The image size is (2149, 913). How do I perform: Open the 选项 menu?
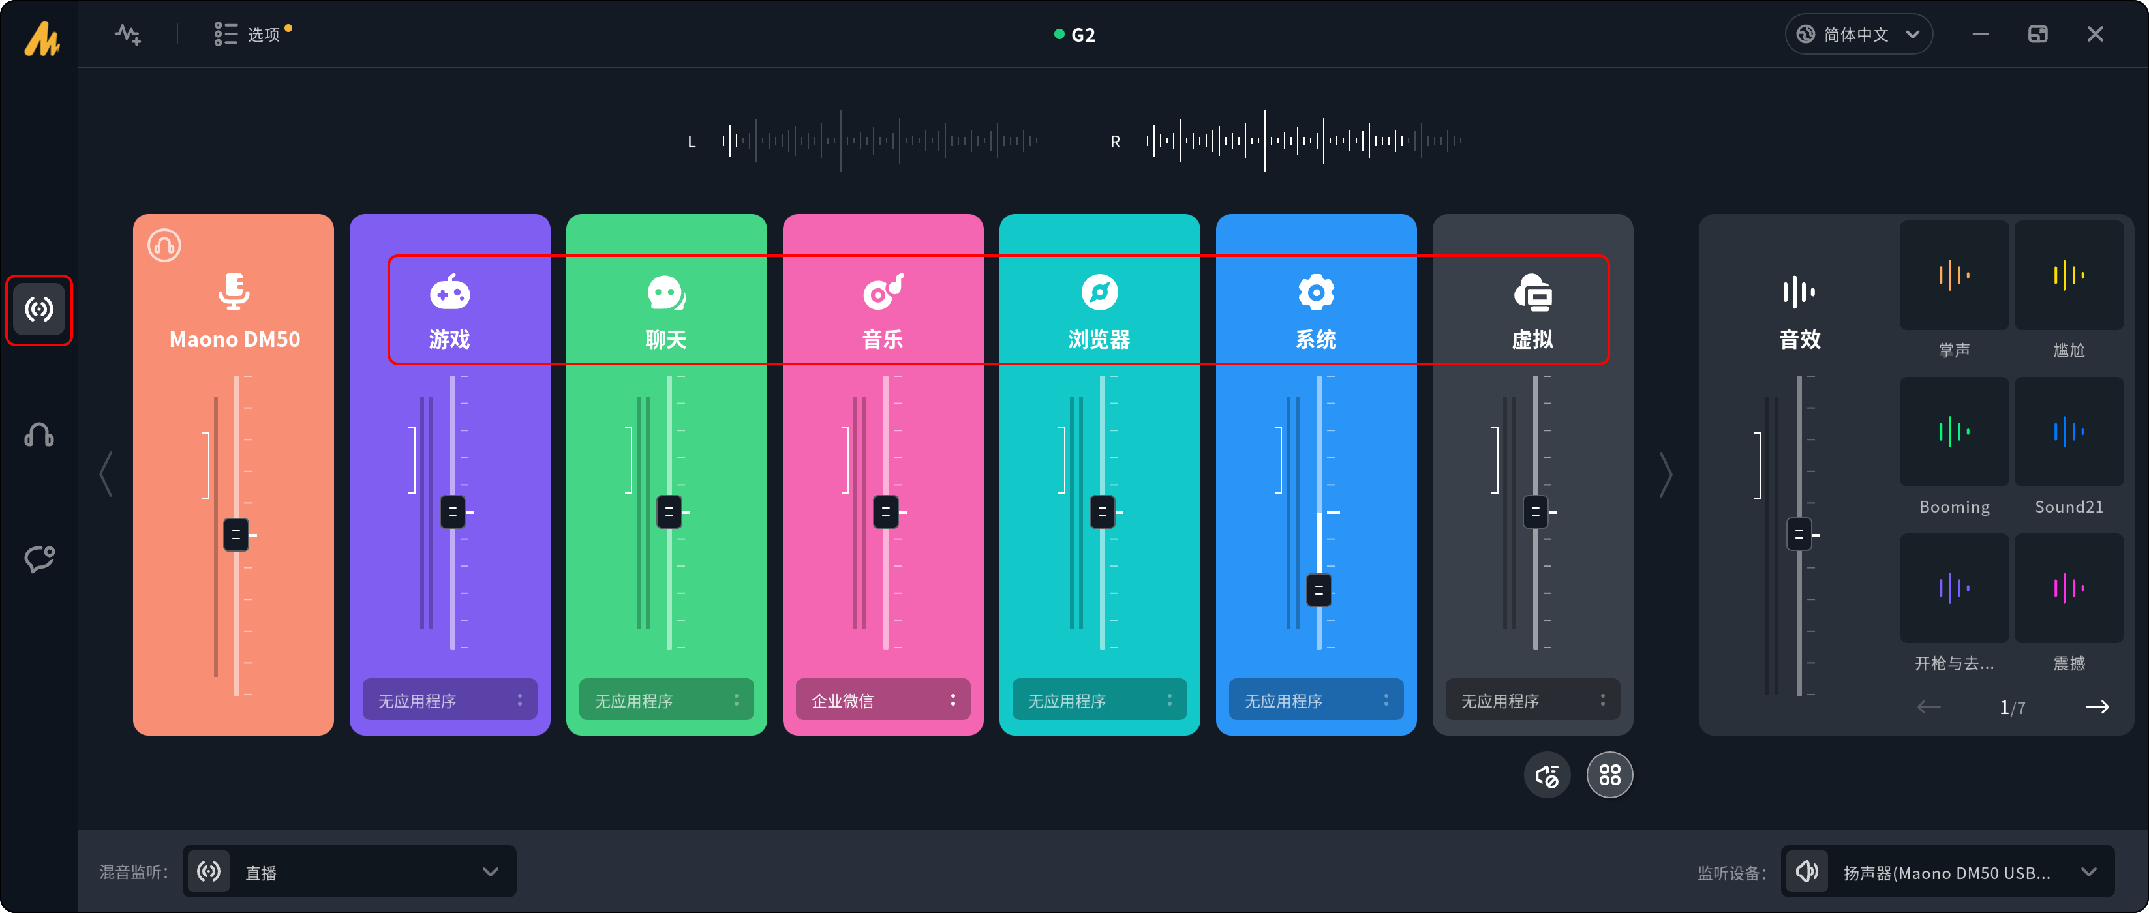pyautogui.click(x=251, y=34)
